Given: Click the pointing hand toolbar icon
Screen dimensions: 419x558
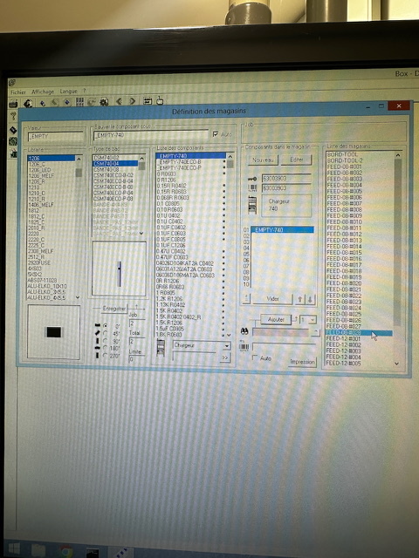Looking at the screenshot, I should [160, 101].
